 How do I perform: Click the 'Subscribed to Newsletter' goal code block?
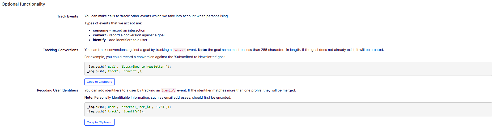click(x=288, y=69)
